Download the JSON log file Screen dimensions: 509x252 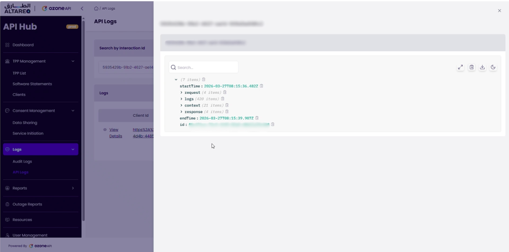(483, 67)
